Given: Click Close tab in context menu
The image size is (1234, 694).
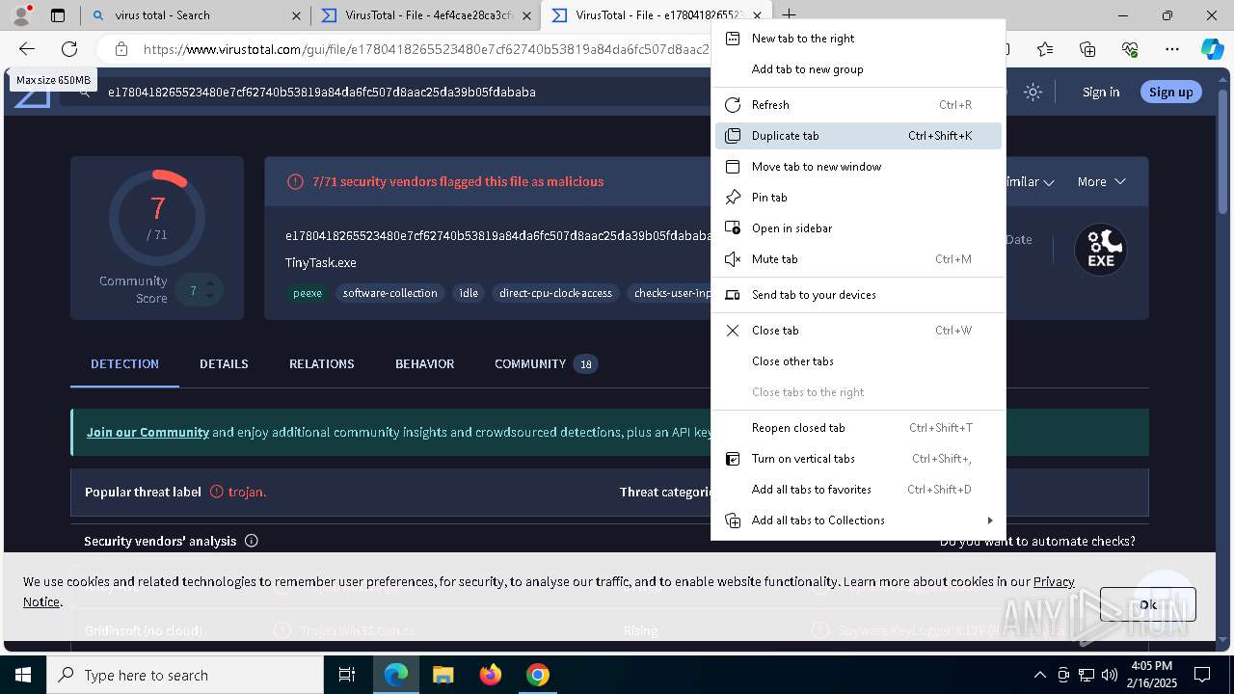Looking at the screenshot, I should point(858,331).
